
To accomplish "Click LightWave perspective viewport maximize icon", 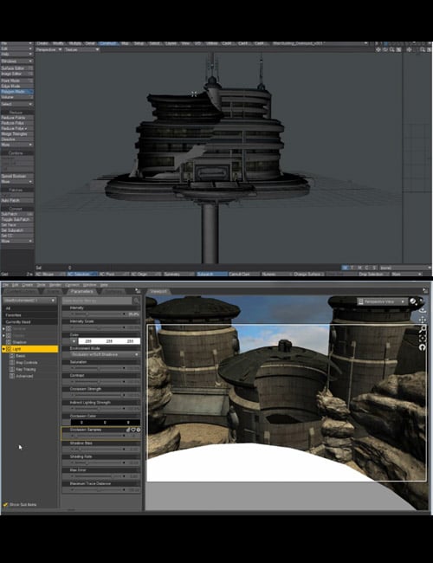I will (x=398, y=50).
